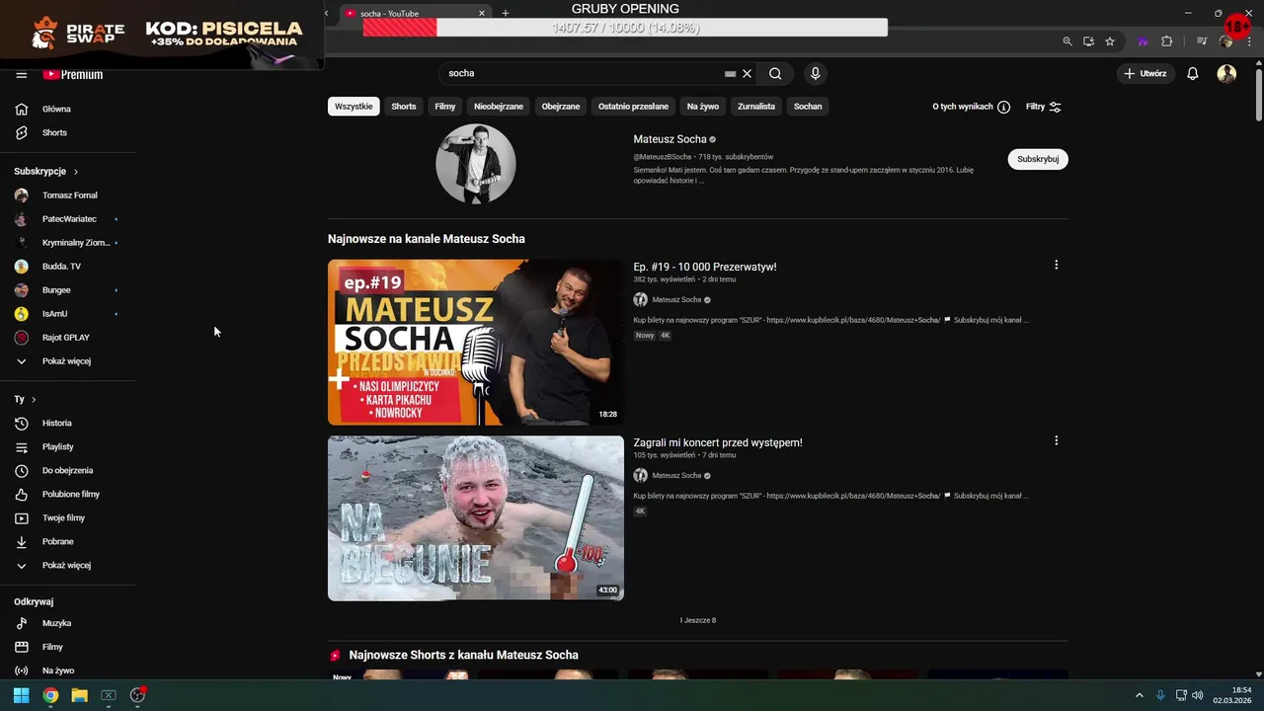The height and width of the screenshot is (711, 1264).
Task: Select the Na żywo filter chip
Action: (703, 107)
